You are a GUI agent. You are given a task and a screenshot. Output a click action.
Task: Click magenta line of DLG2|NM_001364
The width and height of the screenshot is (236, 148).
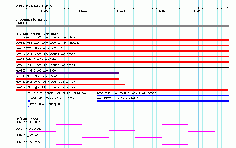pyautogui.click(x=122, y=138)
